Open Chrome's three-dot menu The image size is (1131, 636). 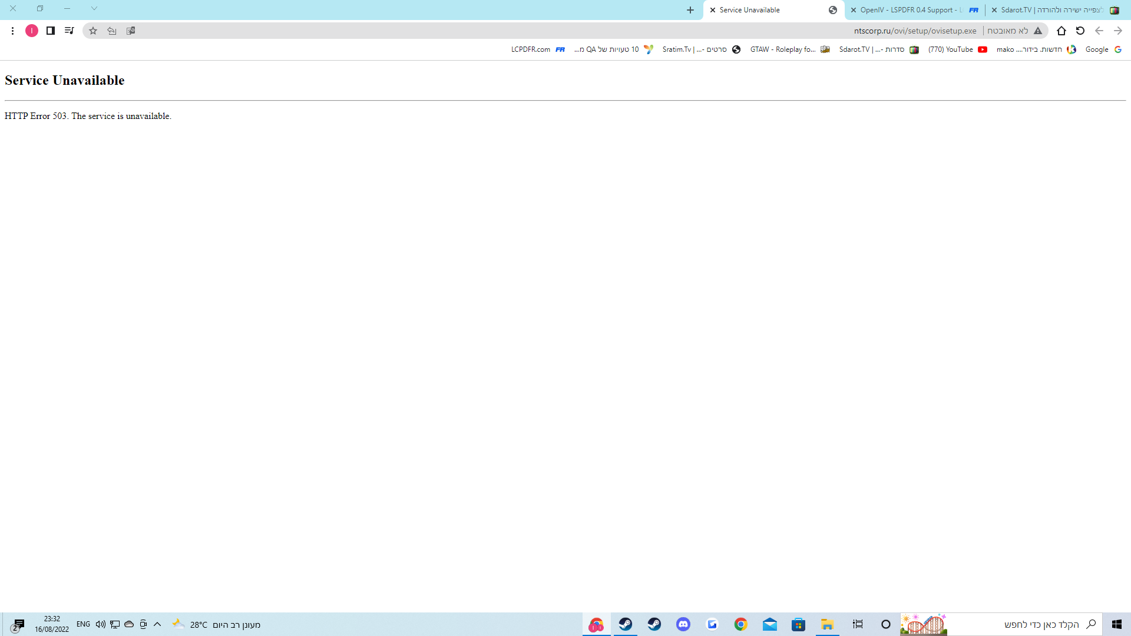click(x=12, y=31)
